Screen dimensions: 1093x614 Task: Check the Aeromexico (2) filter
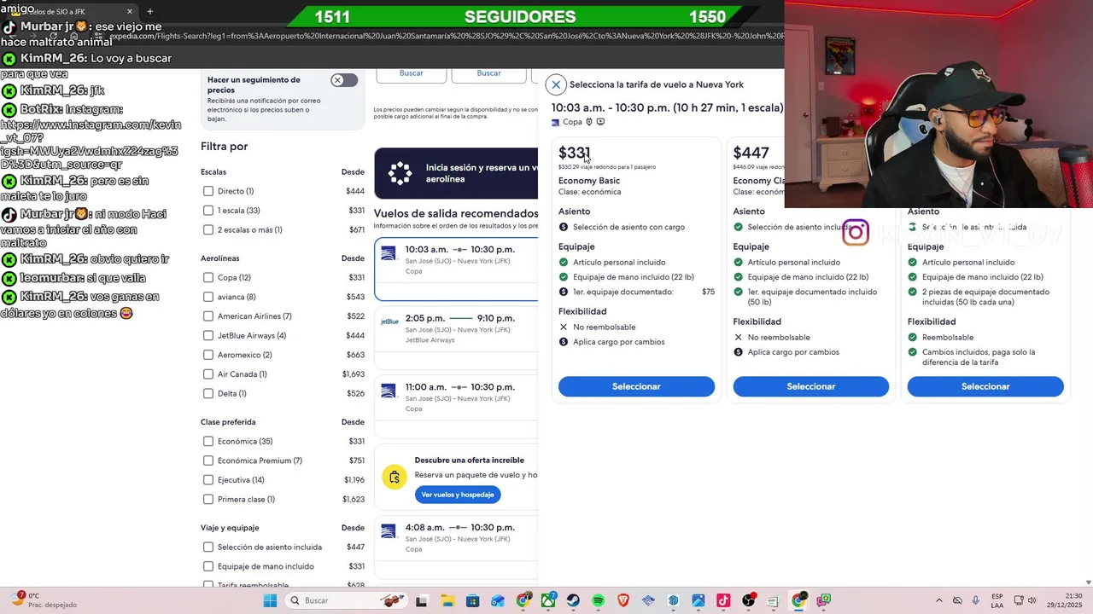(208, 355)
